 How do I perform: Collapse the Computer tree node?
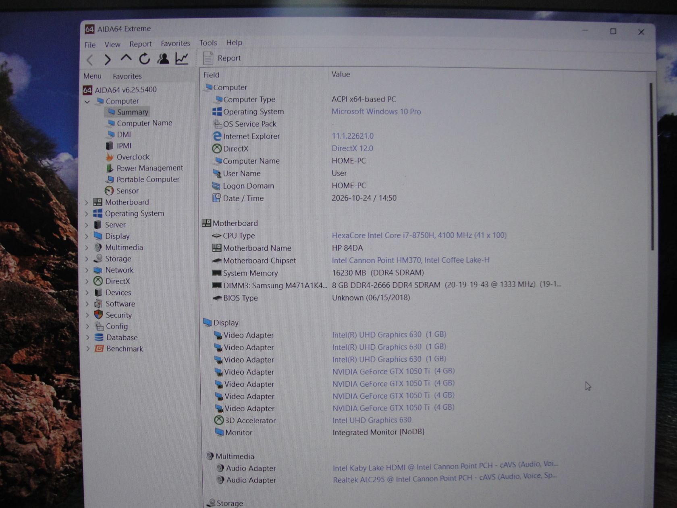(x=87, y=102)
